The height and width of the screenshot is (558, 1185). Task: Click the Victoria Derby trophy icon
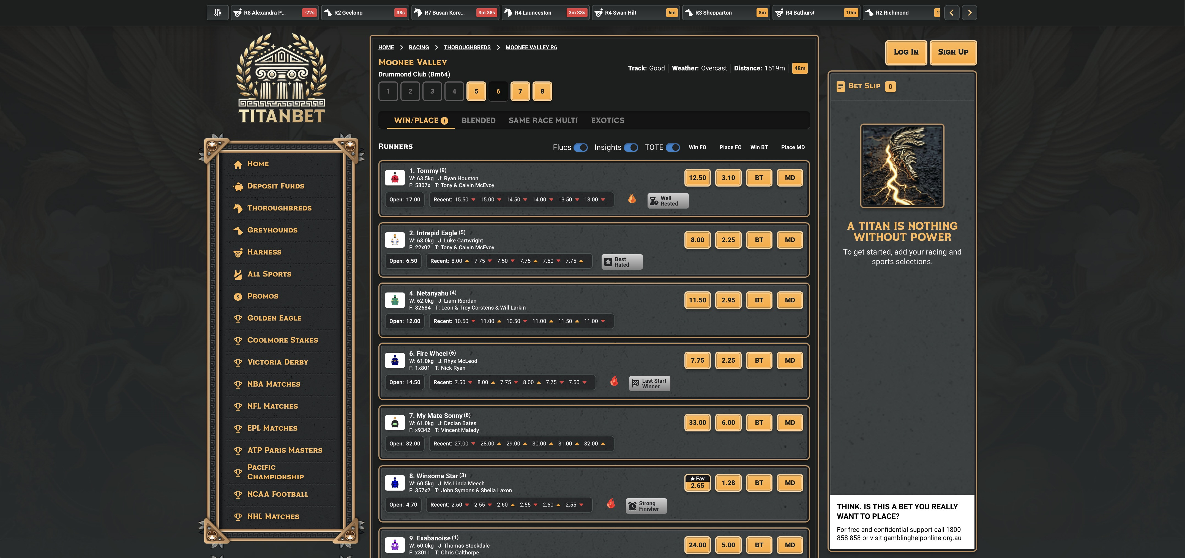tap(238, 362)
